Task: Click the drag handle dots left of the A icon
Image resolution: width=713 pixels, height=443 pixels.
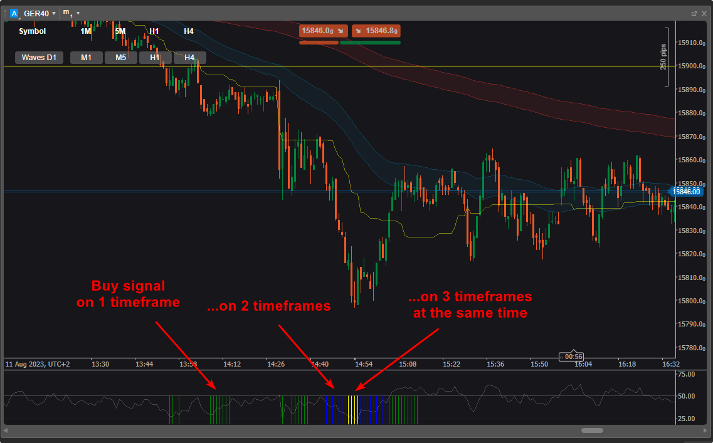Action: pos(6,13)
